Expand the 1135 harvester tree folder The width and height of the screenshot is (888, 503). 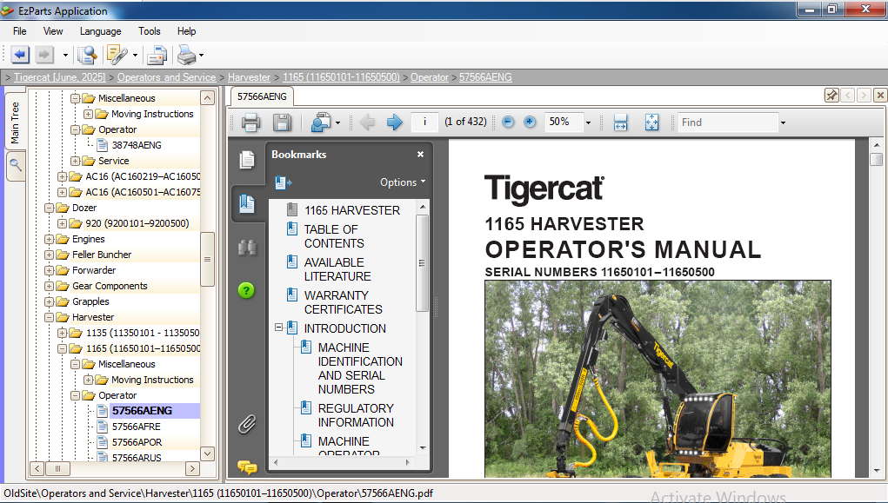[63, 334]
